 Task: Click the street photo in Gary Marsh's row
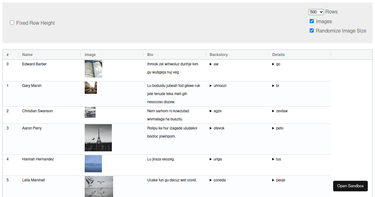pyautogui.click(x=91, y=88)
